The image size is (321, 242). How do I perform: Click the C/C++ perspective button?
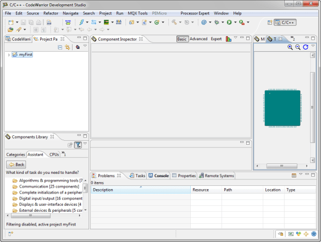click(x=285, y=23)
